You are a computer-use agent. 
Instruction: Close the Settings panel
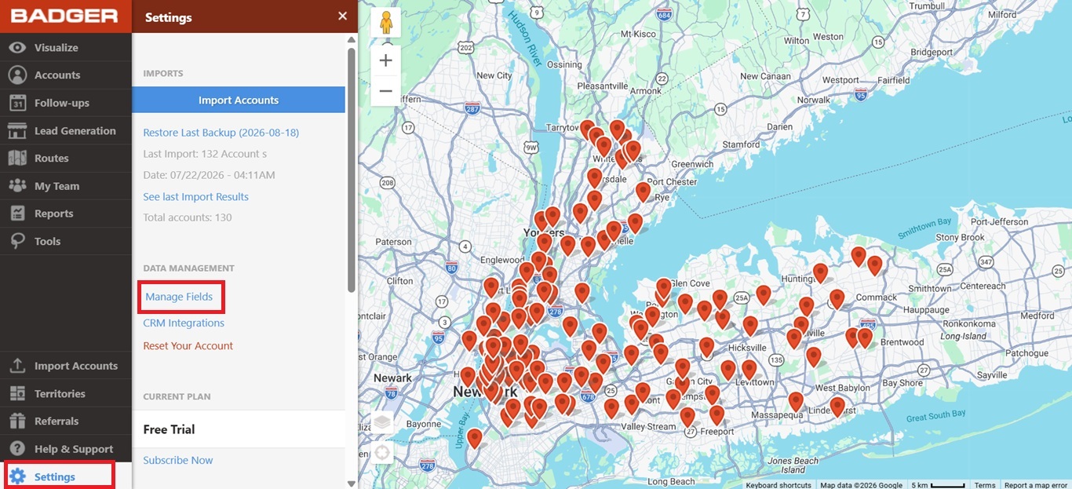coord(342,16)
